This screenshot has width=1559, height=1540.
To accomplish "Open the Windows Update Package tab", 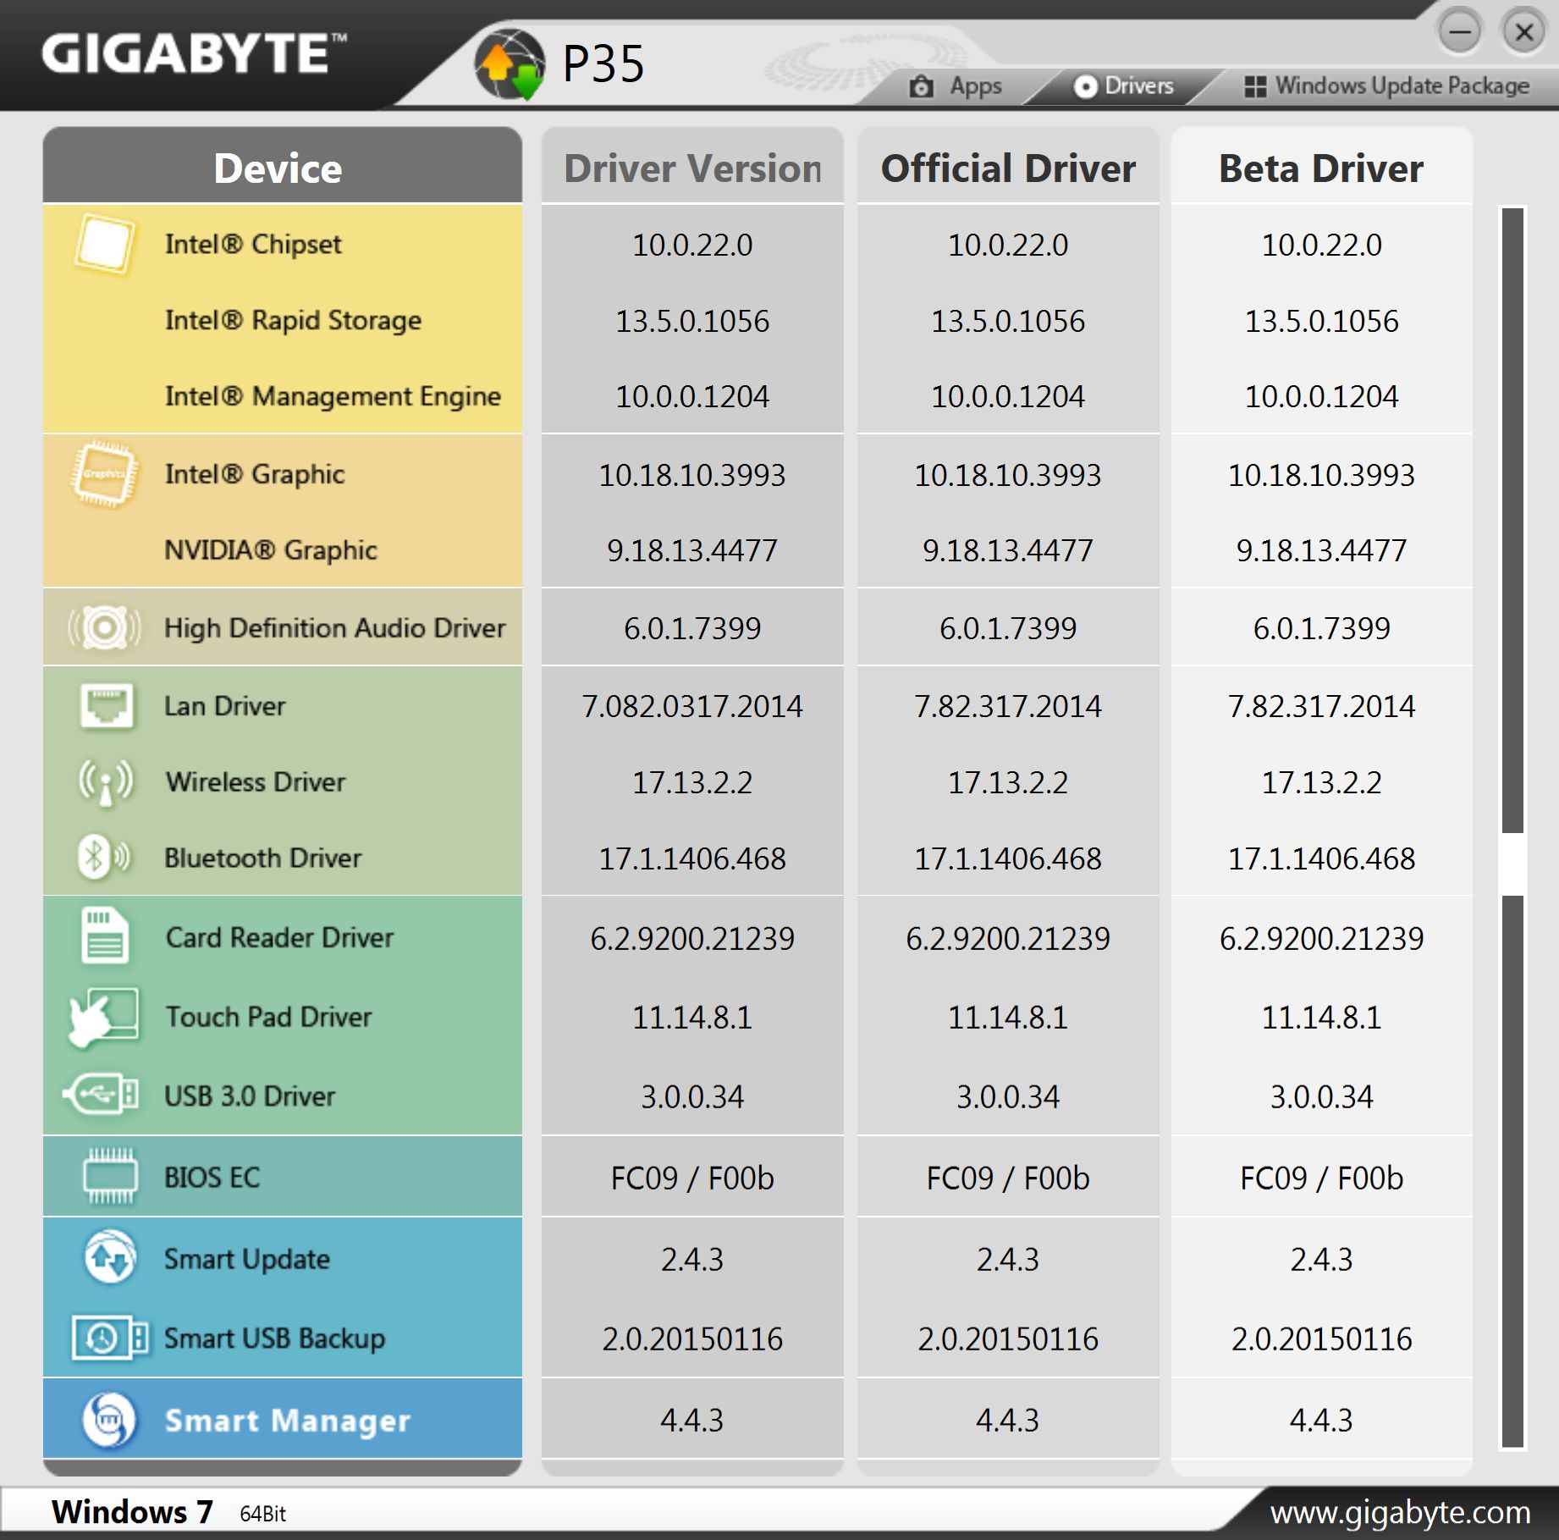I will (1386, 86).
